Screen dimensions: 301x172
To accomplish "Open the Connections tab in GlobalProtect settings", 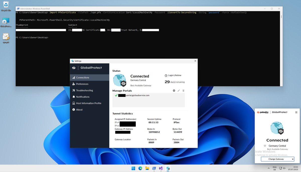I will 90,78.
